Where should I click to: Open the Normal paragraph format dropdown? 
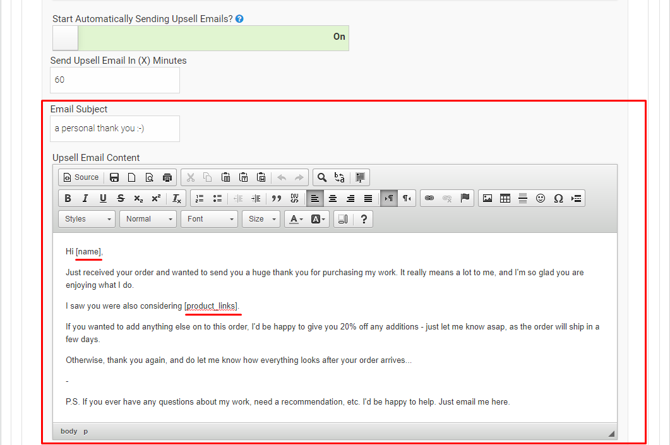[148, 219]
